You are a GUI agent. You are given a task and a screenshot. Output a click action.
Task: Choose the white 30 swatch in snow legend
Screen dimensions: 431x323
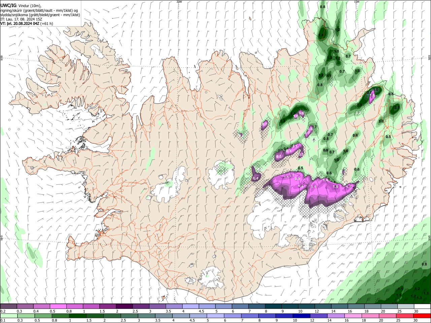[x=423, y=307]
